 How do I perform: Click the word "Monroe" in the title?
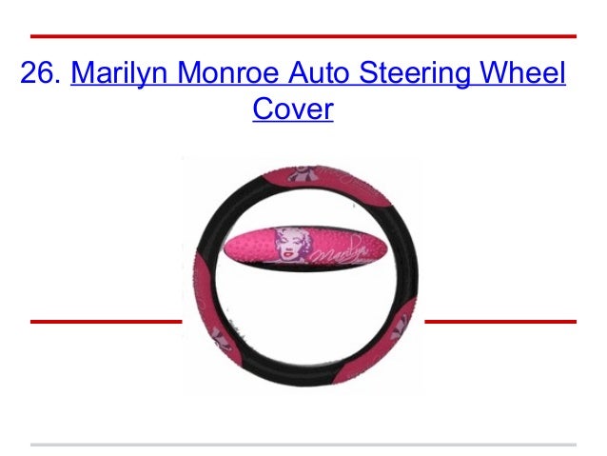227,72
